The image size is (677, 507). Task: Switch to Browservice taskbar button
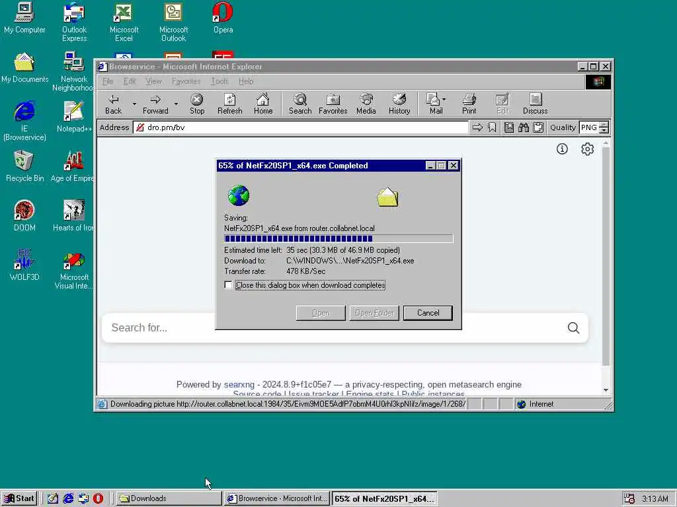[x=277, y=498]
